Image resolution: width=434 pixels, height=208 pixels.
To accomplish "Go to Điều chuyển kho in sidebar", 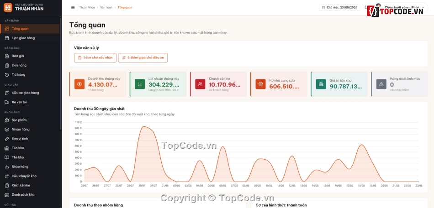I will pos(30,176).
